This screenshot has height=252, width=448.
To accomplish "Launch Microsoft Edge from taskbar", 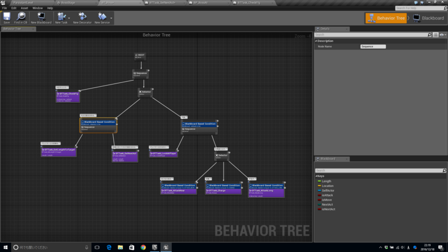I will coord(109,247).
